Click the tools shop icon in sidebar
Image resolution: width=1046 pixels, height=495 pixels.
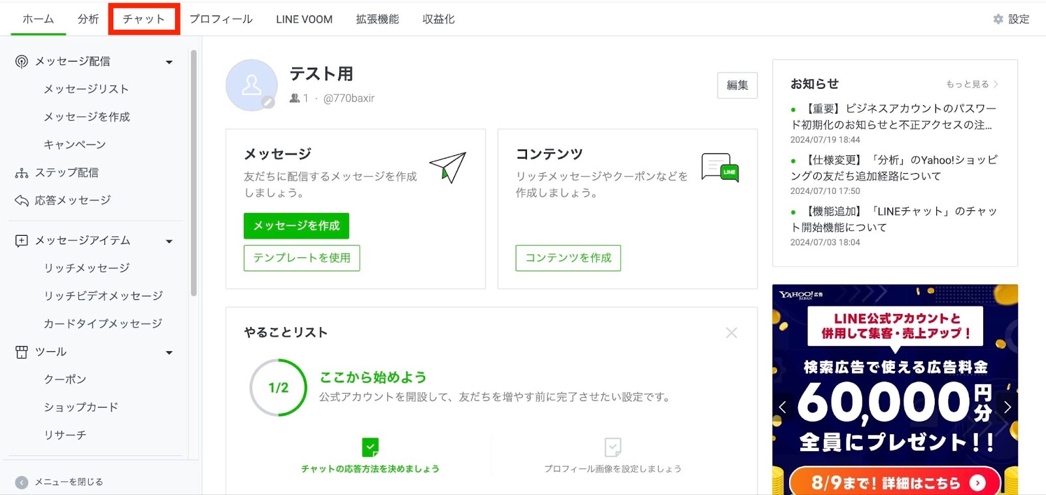[22, 352]
